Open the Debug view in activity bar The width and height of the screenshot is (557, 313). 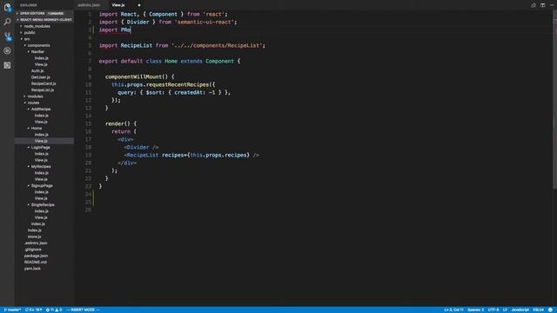point(7,50)
